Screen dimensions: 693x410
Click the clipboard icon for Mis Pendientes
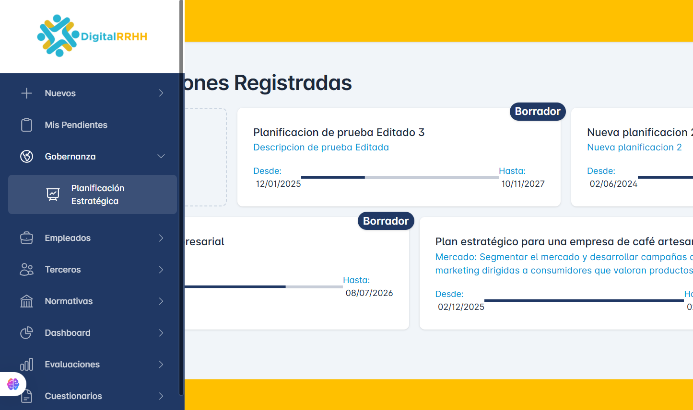(27, 125)
